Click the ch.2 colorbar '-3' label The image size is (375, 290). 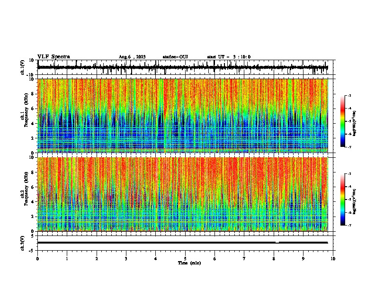pyautogui.click(x=349, y=174)
